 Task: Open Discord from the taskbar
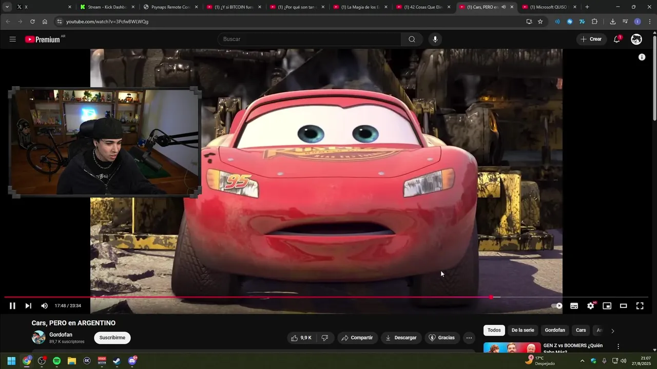pos(132,361)
